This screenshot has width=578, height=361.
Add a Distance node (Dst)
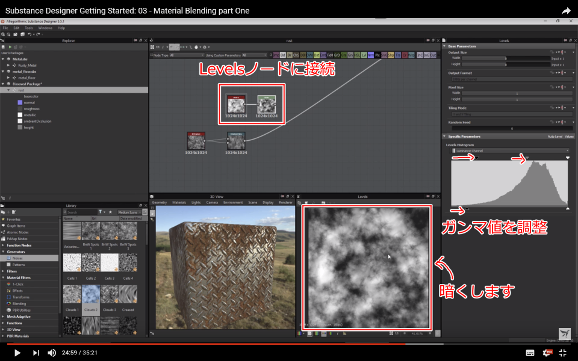[317, 55]
